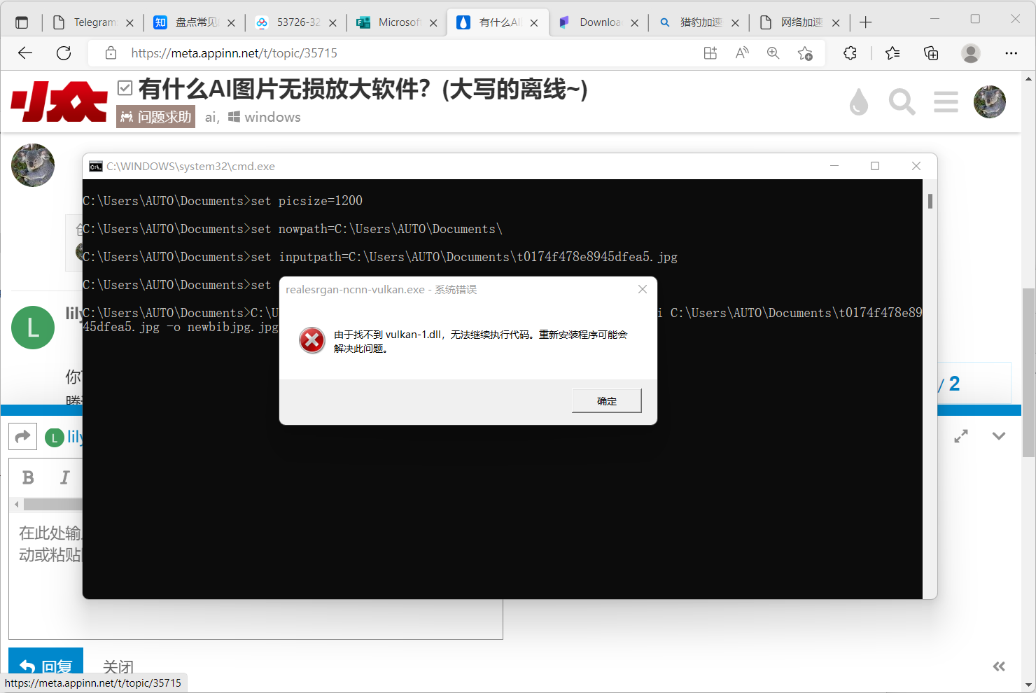Click the cmd window vertical scrollbar thumb
1036x693 pixels.
click(x=930, y=202)
